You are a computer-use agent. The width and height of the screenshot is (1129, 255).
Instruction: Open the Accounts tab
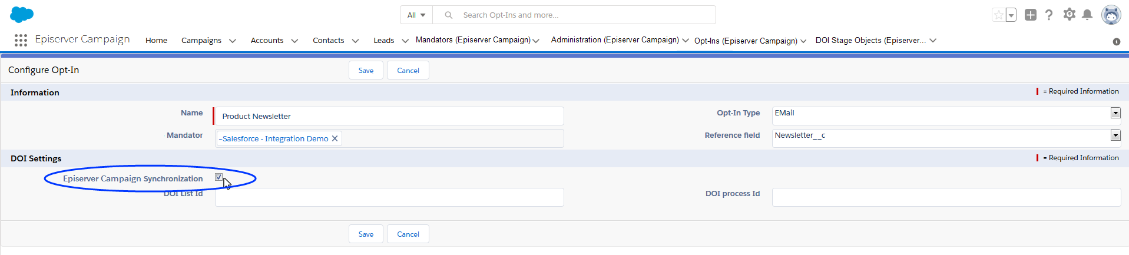coord(267,40)
